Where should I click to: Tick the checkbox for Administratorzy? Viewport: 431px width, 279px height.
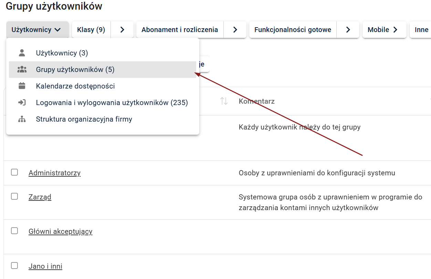[x=14, y=172]
